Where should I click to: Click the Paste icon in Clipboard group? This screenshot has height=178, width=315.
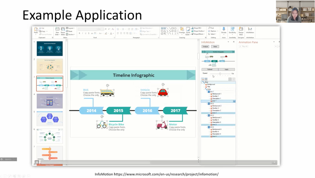pyautogui.click(x=36, y=31)
